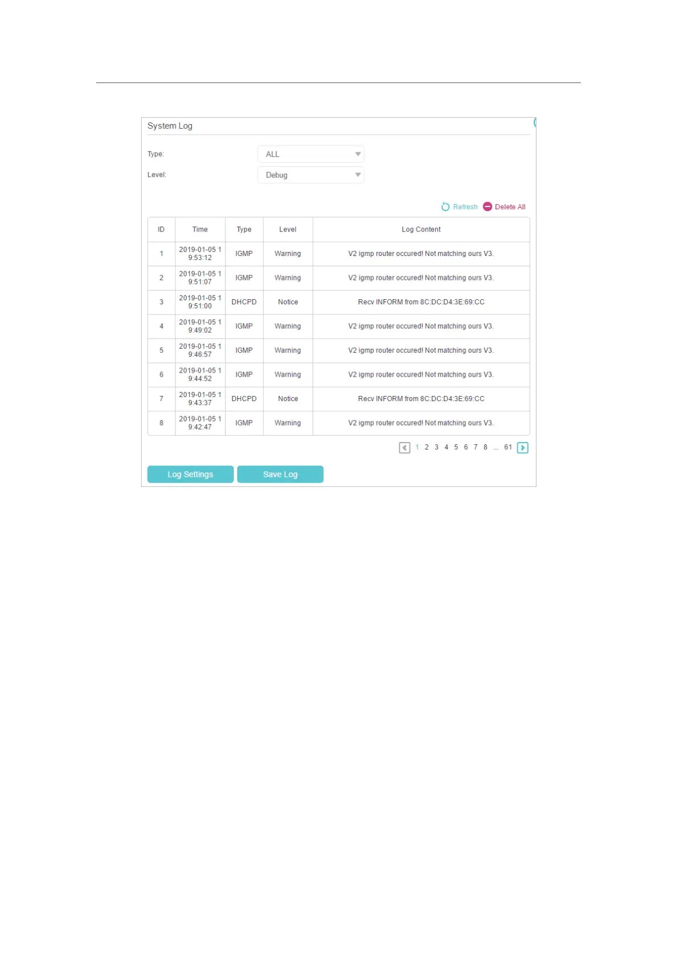
Task: Click DHCPD type in row 7
Action: [244, 399]
